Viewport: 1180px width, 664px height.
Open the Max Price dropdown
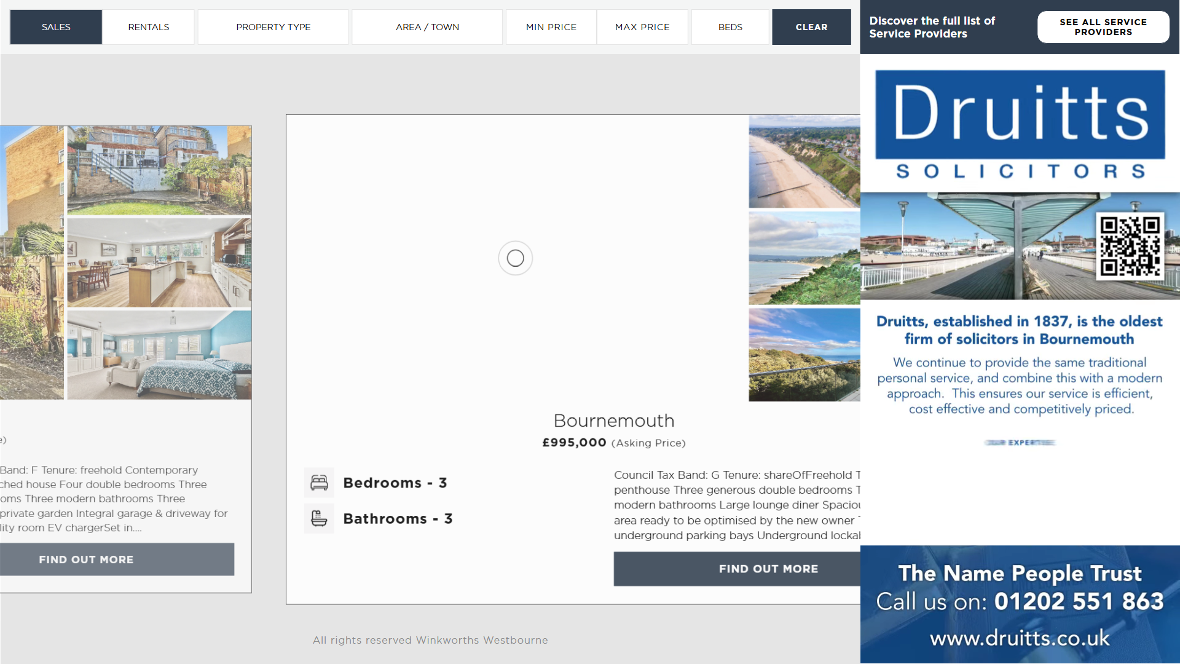(x=642, y=27)
